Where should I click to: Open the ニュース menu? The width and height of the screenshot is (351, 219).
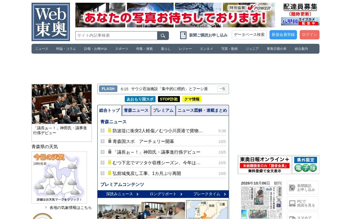[42, 49]
